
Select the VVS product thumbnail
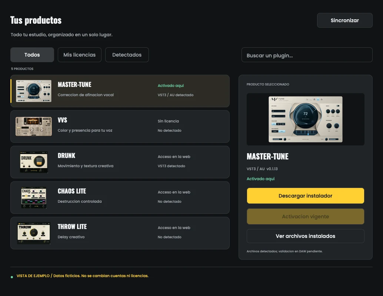pos(34,127)
